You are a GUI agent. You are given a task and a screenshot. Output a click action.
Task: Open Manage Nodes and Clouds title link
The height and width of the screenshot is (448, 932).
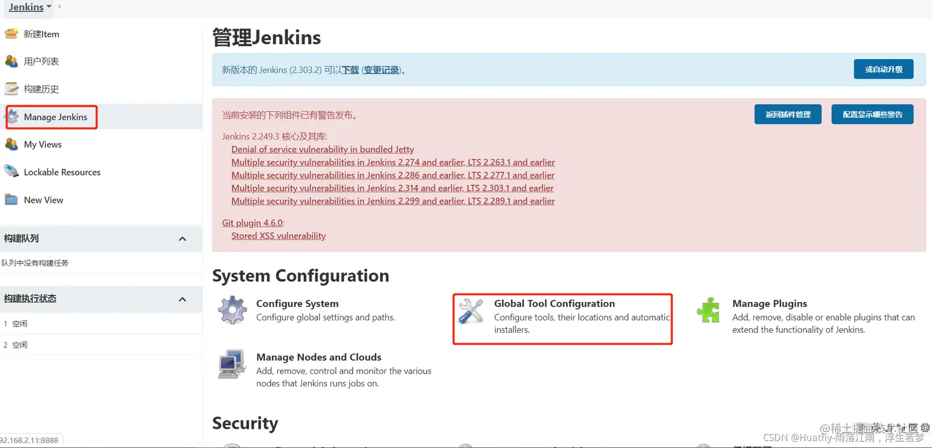point(319,357)
